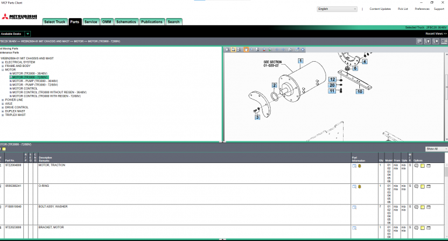The image size is (448, 241).
Task: Click the magnifier zoom tool in diagram toolbar
Action: 252,49
